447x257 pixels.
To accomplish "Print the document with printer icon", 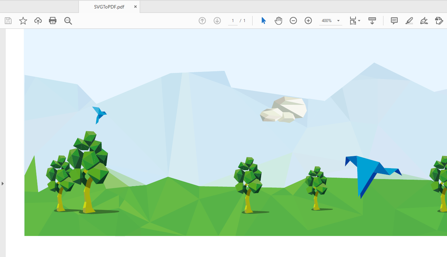I will coord(53,21).
